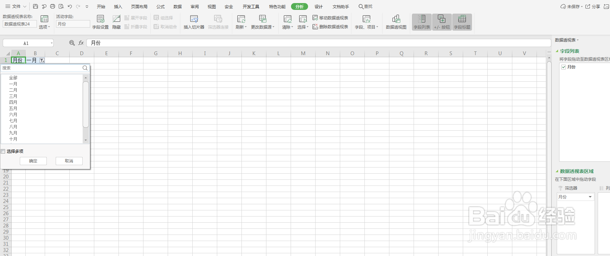This screenshot has width=610, height=256.
Task: Toggle the +/- 按钮 ribbon button
Action: (x=442, y=22)
